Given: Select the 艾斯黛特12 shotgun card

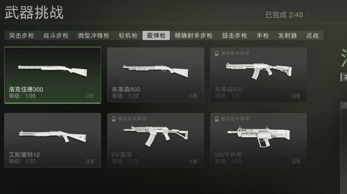Looking at the screenshot, I should [53, 141].
